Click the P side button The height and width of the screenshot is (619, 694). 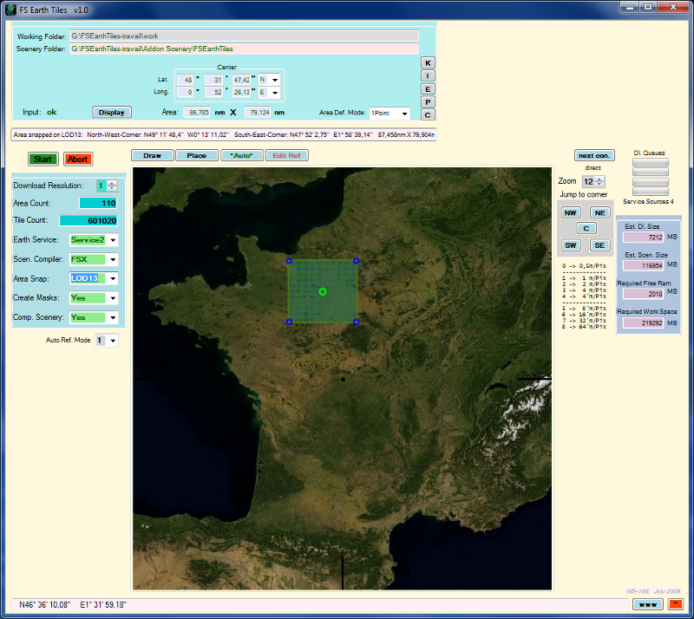(428, 101)
